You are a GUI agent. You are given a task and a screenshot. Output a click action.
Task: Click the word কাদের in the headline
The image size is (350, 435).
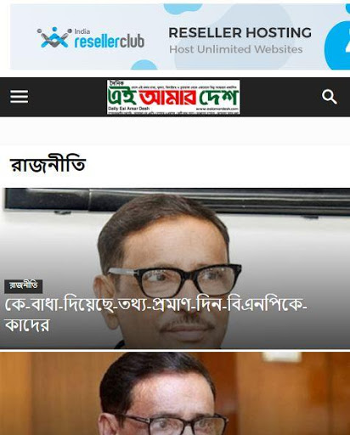tap(27, 325)
